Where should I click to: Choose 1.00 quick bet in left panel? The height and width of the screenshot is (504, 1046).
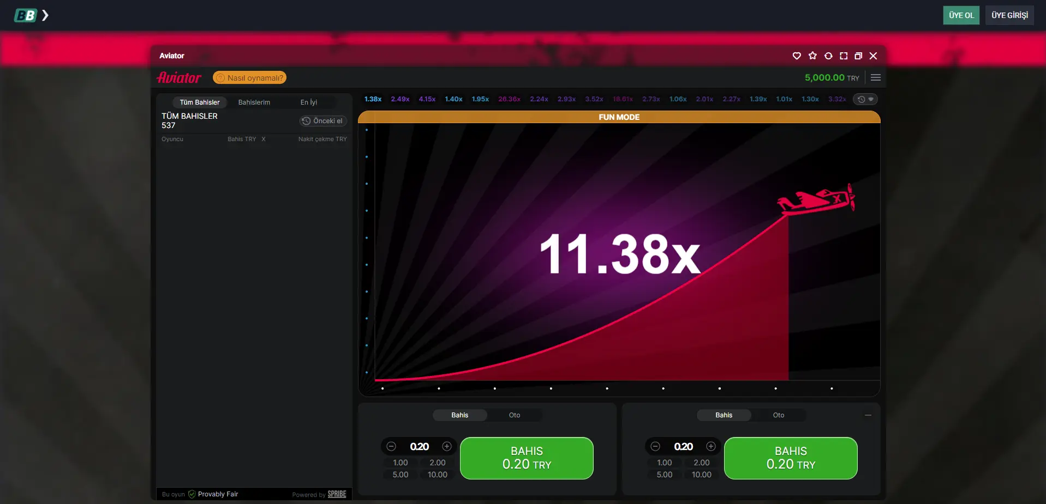click(401, 463)
